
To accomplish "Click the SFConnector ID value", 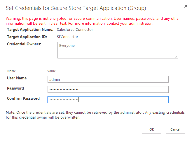I will pos(67,37).
